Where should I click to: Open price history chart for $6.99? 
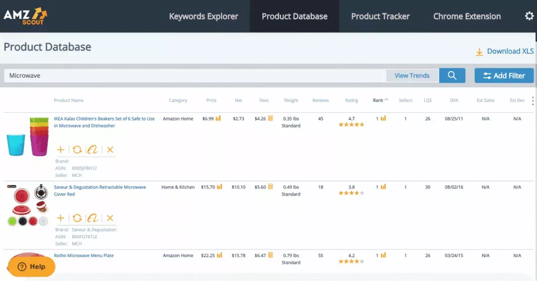pos(218,118)
